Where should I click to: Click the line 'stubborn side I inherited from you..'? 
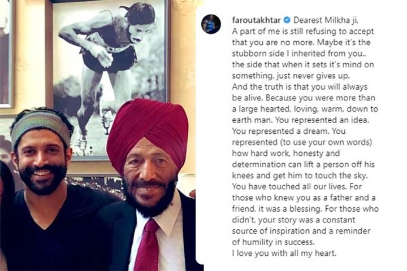pos(297,54)
